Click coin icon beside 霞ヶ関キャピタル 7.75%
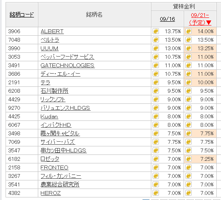 click(188, 133)
